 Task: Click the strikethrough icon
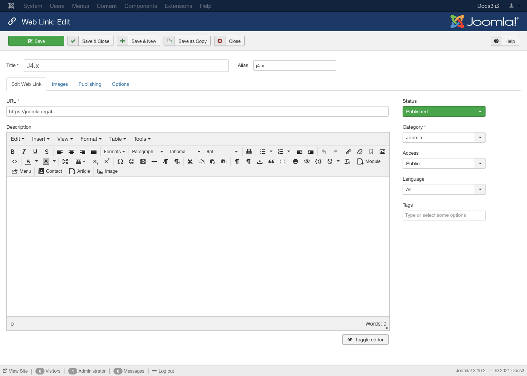pyautogui.click(x=47, y=152)
